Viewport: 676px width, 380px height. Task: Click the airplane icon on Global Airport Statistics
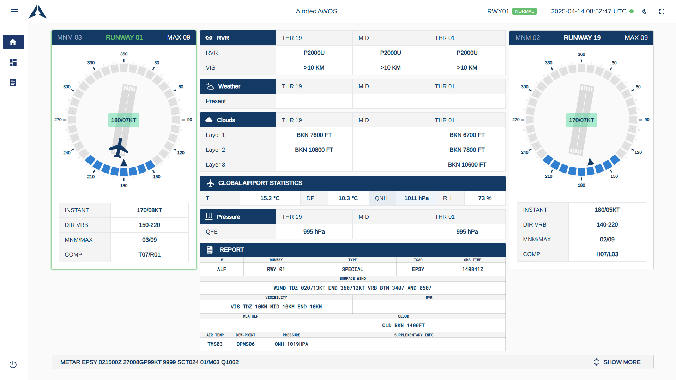coord(211,183)
